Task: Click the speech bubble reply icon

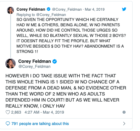Action: 8,124
